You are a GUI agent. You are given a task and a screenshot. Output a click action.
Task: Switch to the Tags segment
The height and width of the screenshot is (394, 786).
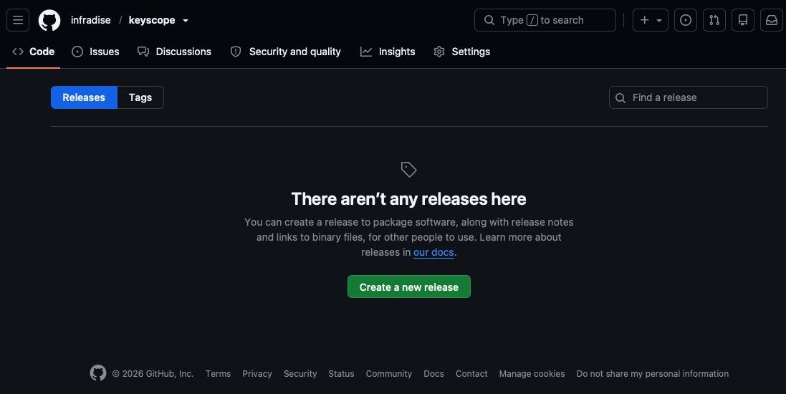tap(140, 97)
